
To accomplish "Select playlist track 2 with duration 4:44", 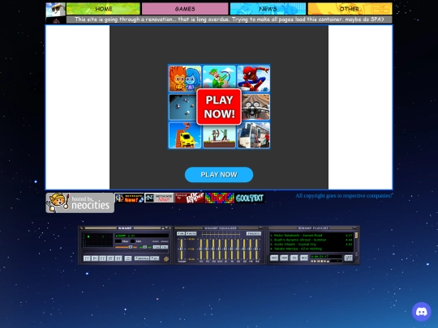I will point(311,240).
